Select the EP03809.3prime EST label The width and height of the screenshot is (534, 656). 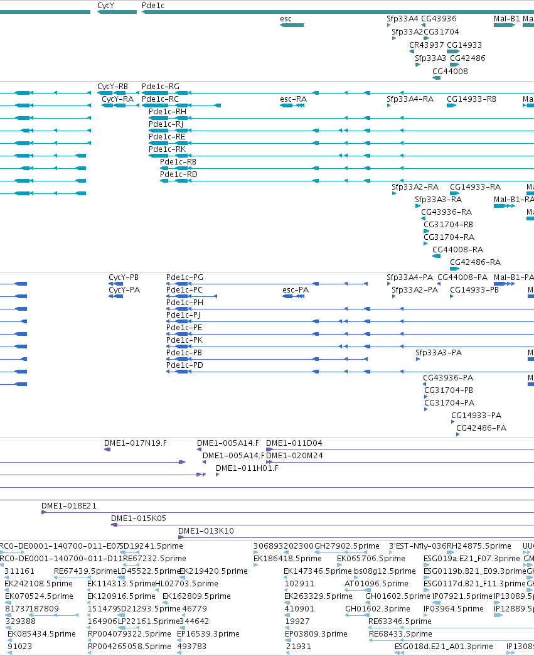pos(316,634)
